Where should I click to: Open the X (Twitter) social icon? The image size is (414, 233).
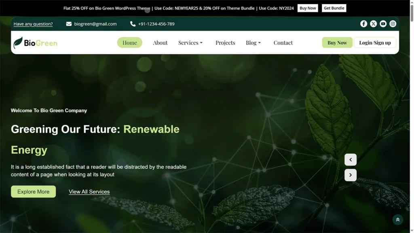[373, 24]
